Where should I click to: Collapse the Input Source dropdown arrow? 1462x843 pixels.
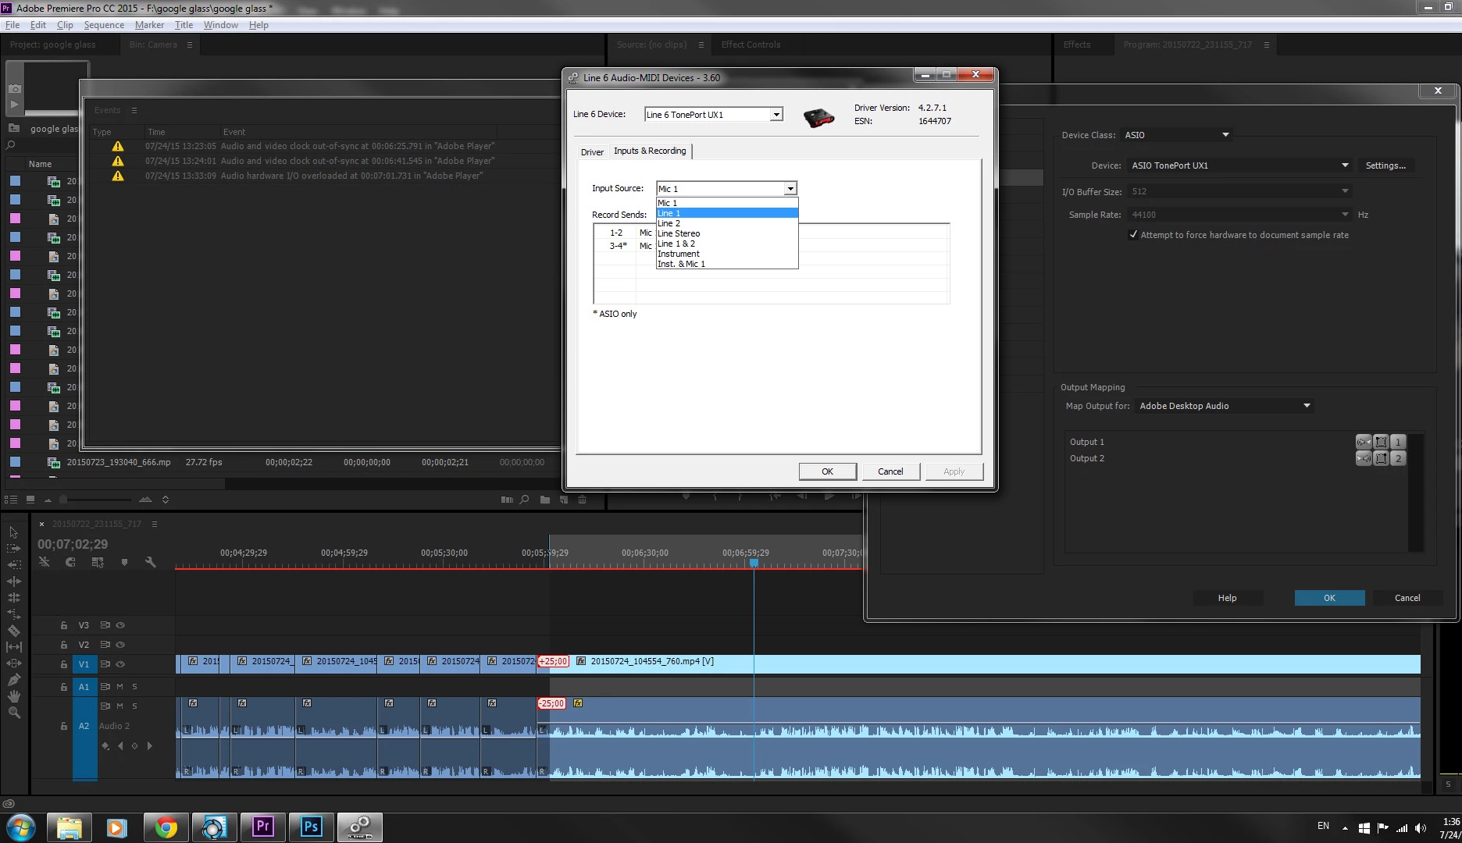(790, 189)
